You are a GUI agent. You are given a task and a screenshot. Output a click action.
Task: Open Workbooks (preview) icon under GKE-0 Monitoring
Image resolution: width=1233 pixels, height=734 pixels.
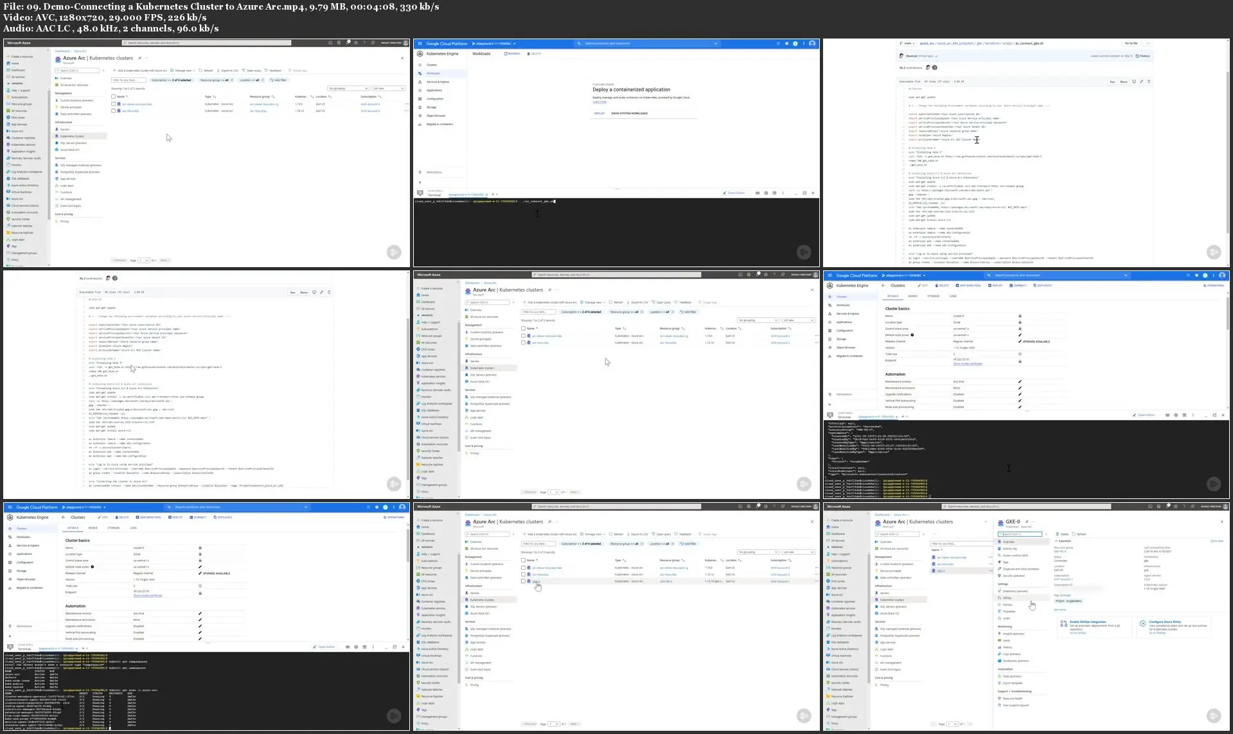coord(1000,661)
